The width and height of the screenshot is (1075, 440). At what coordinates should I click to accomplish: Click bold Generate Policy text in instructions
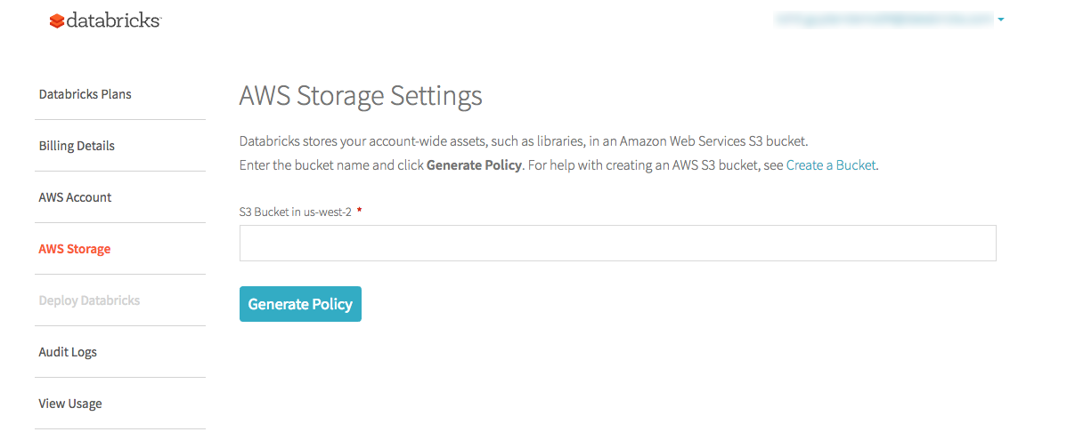[474, 165]
